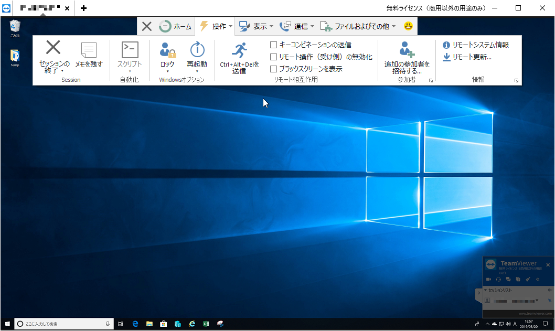
Task: Open the 表示 dropdown menu
Action: [x=258, y=25]
